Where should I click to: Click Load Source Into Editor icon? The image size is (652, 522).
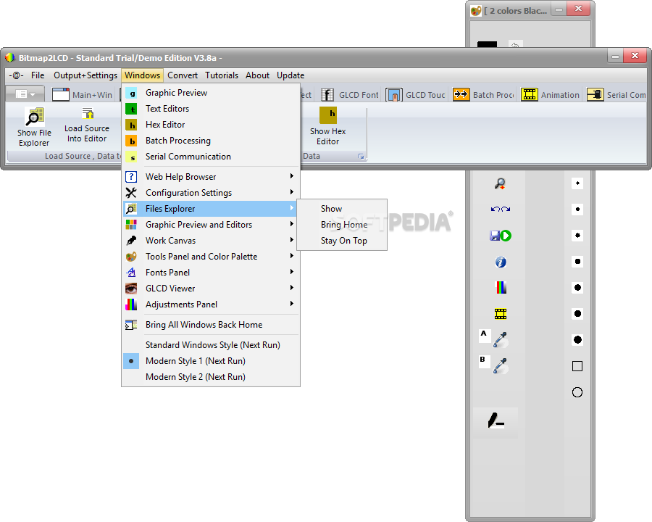click(x=88, y=114)
